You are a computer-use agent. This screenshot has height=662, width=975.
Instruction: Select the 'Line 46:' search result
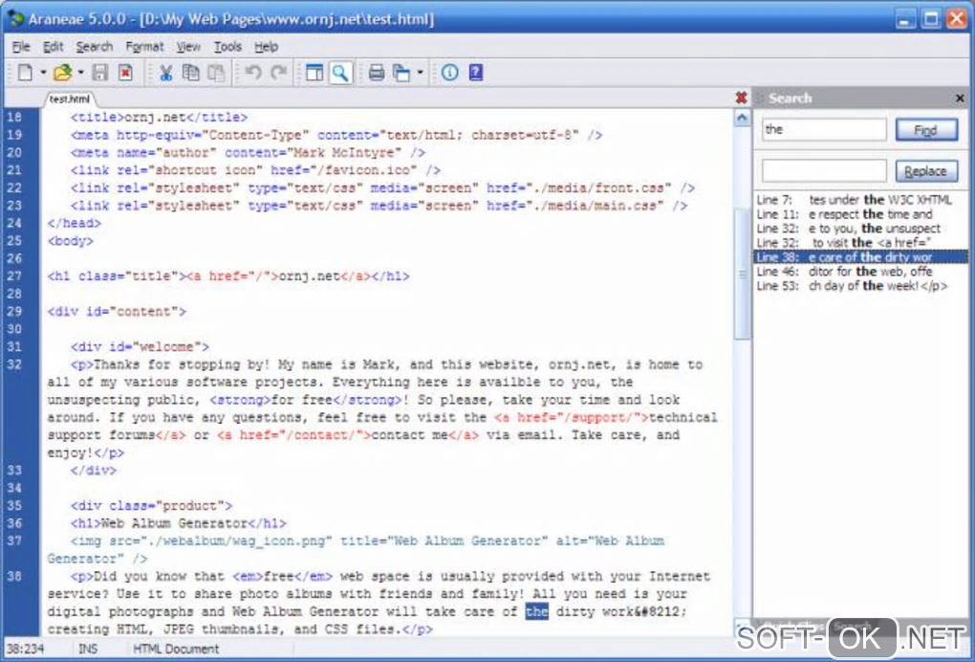tap(860, 272)
